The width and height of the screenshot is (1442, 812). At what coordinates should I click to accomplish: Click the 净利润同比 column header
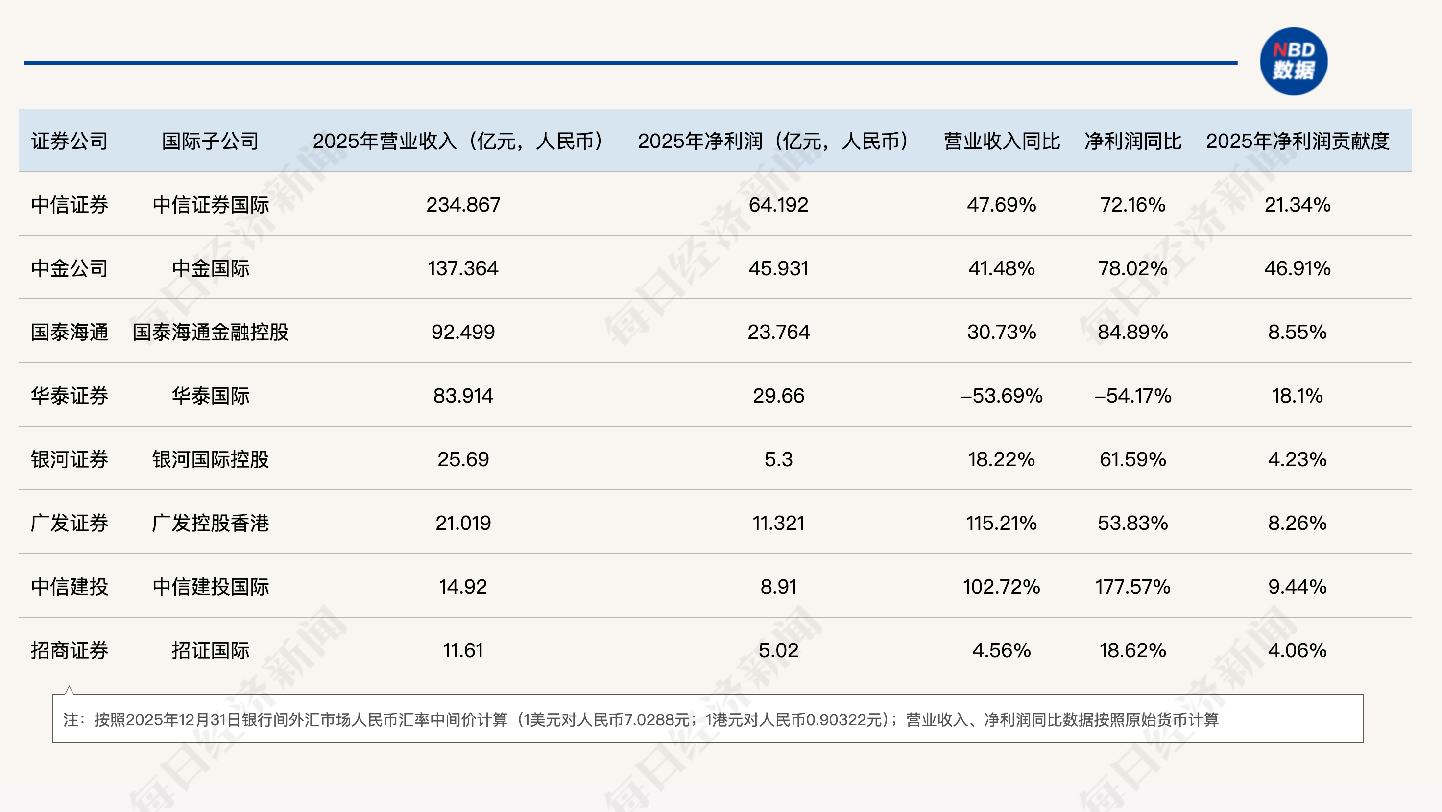(x=1132, y=141)
